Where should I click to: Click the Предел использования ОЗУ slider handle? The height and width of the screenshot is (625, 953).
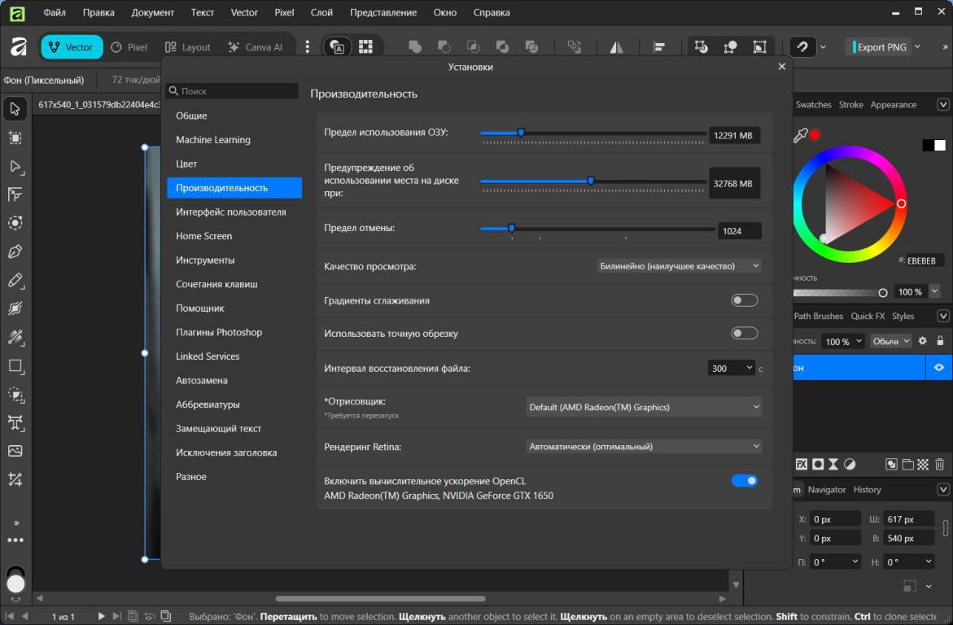[521, 133]
